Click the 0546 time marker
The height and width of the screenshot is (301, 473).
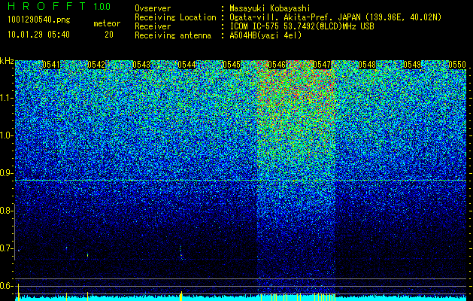(277, 65)
